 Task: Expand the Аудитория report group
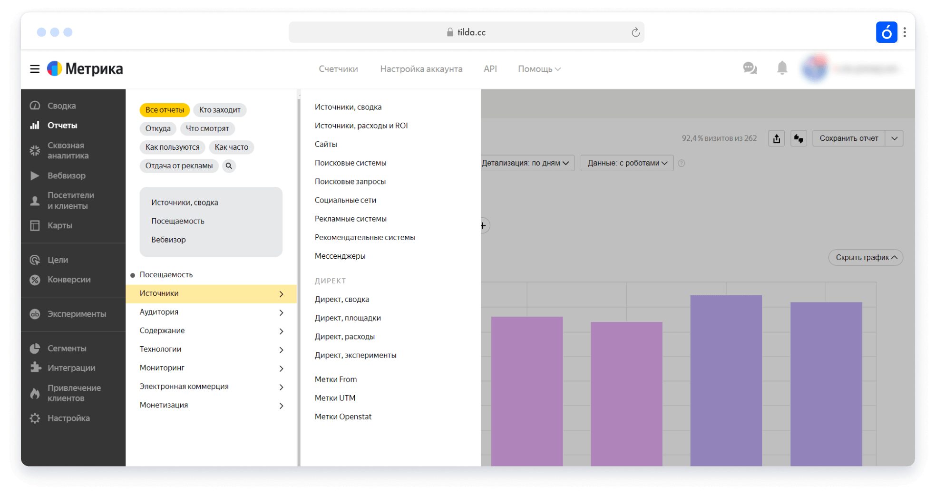[211, 312]
